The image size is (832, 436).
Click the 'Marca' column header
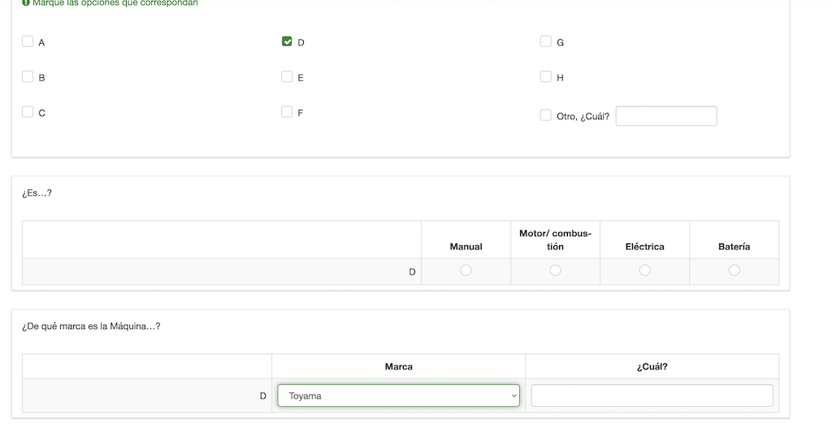click(398, 366)
